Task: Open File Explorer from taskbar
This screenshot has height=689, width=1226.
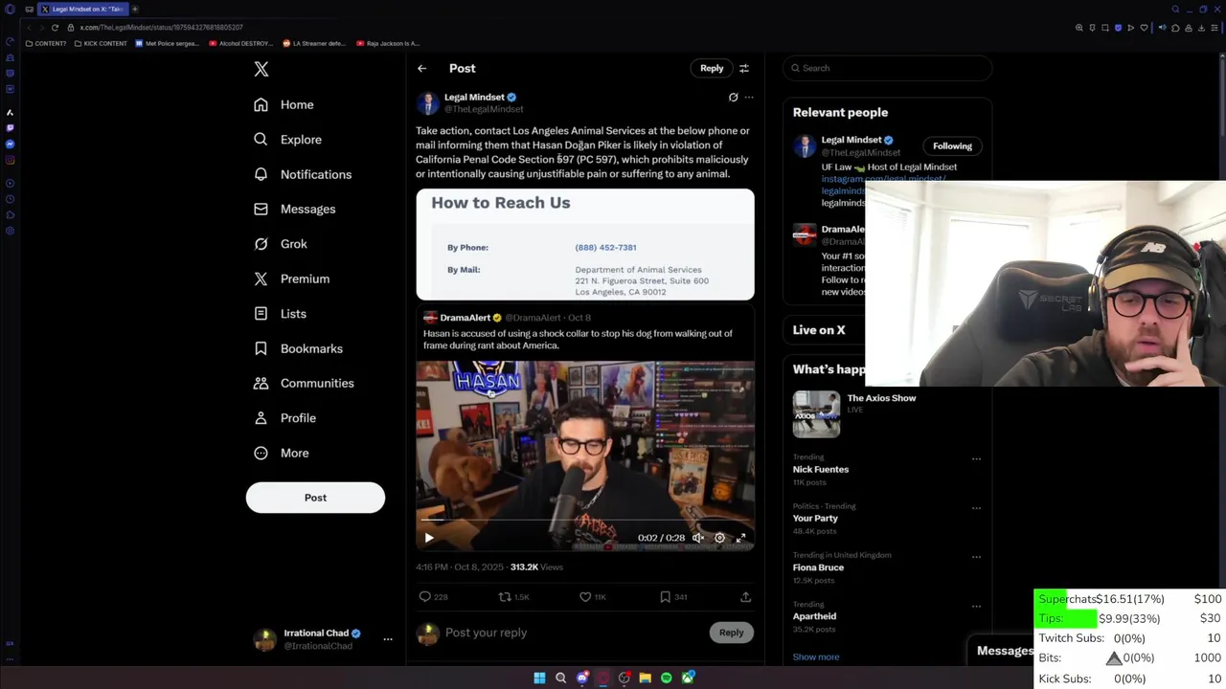Action: 646,678
